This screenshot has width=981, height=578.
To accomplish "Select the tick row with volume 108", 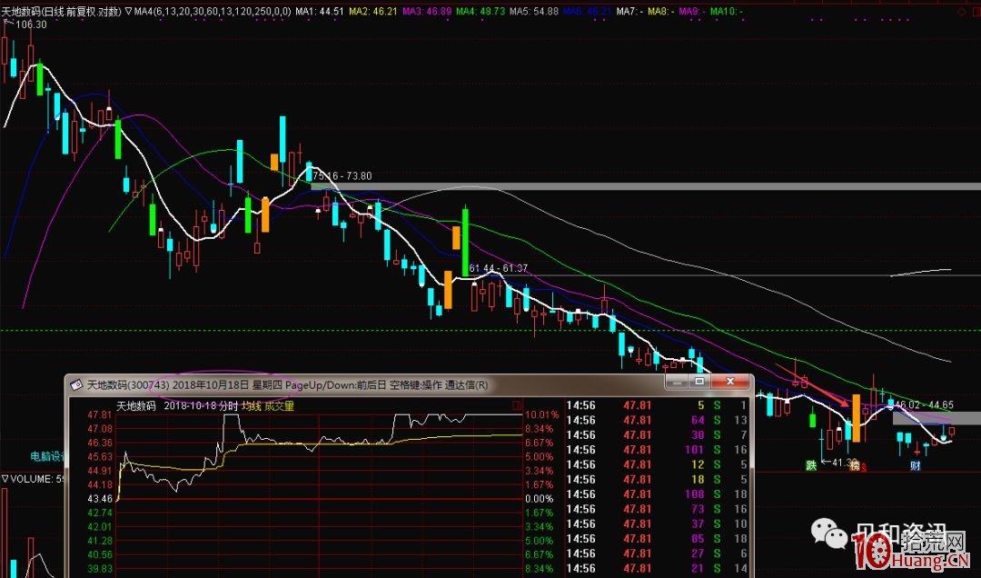I will 657,494.
